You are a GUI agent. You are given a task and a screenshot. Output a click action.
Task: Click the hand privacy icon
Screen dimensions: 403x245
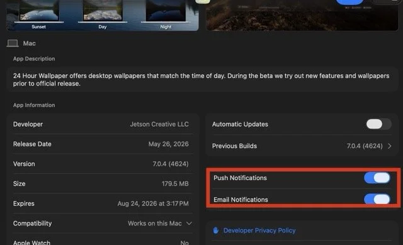(215, 230)
